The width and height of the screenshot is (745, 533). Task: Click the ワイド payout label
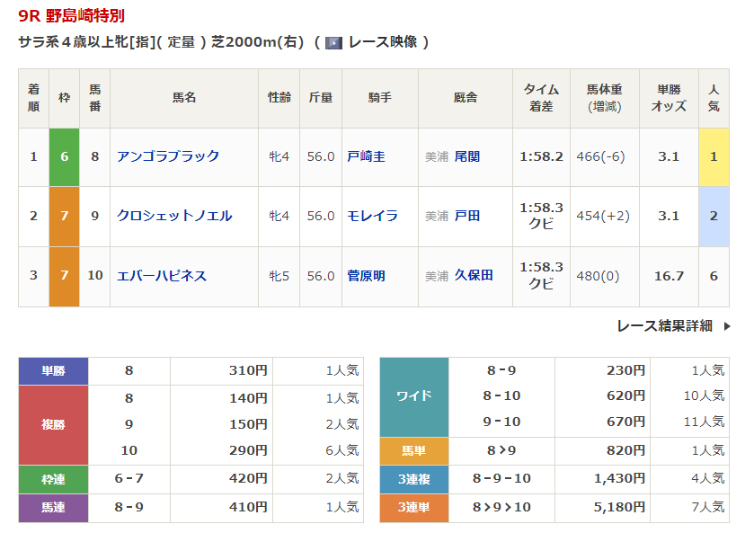point(413,396)
